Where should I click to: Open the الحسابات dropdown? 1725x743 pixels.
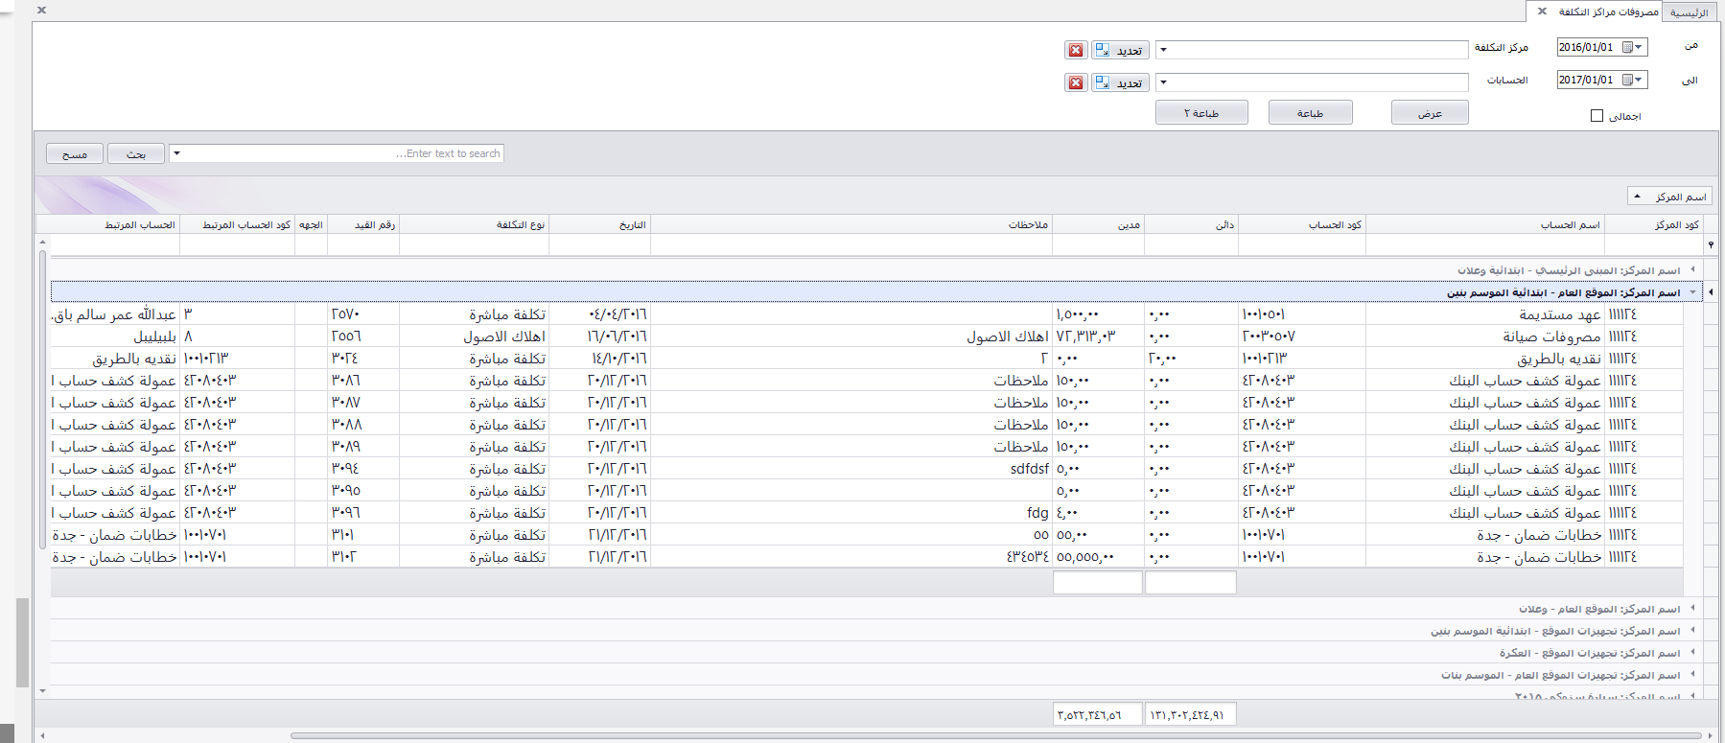1163,82
